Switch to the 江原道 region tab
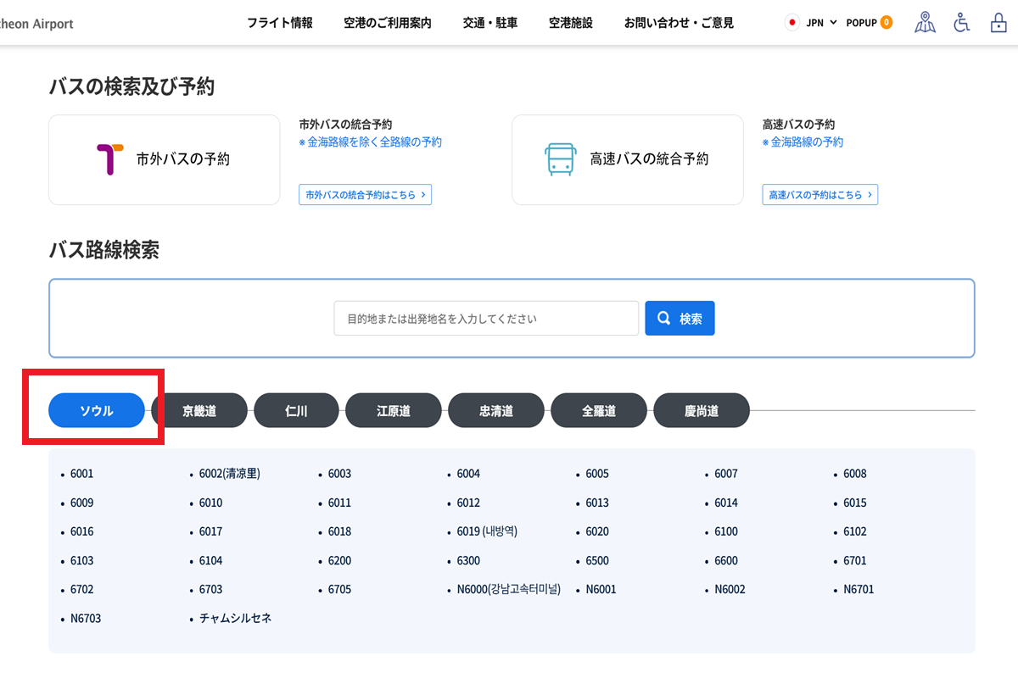Image resolution: width=1018 pixels, height=678 pixels. tap(394, 411)
